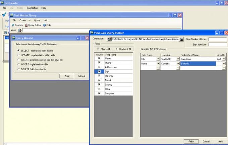Image resolution: width=228 pixels, height=145 pixels.
Task: Open Help menu in Text Master Query window
Action: point(46,20)
